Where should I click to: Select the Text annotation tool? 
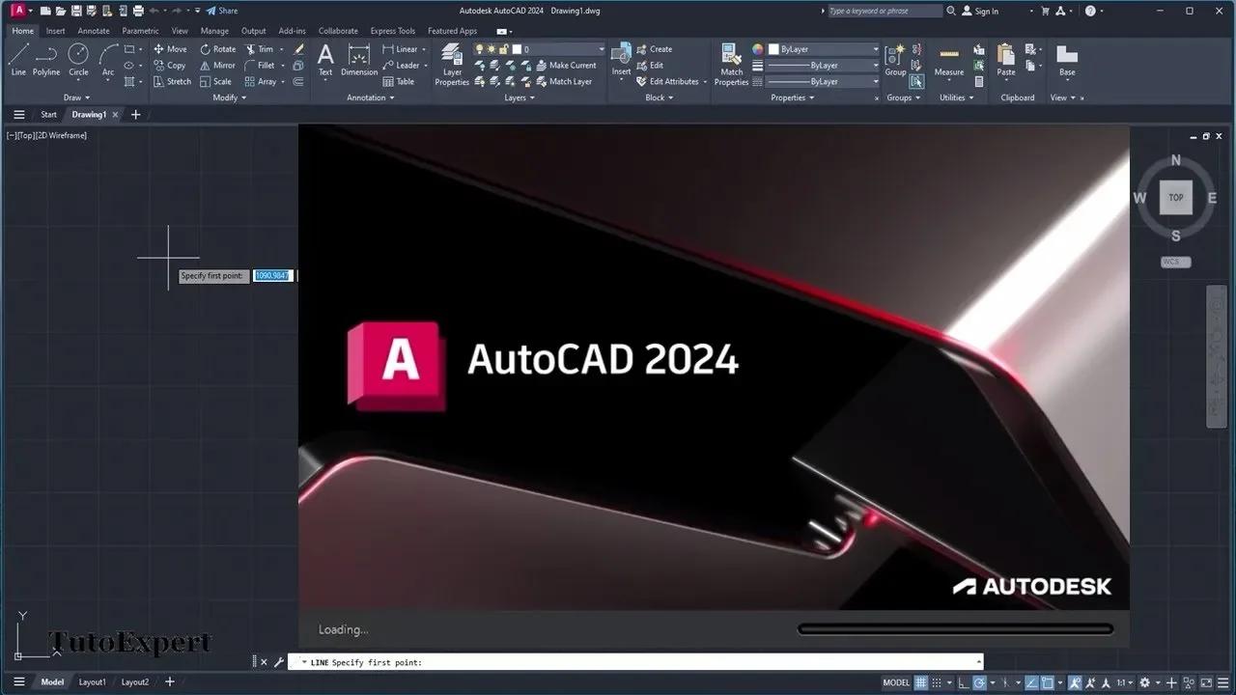[x=325, y=59]
